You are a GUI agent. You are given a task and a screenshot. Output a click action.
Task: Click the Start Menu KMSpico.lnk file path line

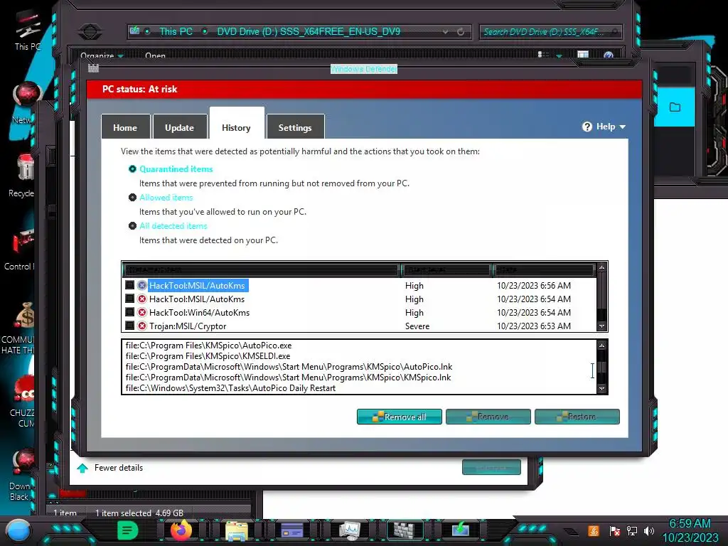click(288, 378)
